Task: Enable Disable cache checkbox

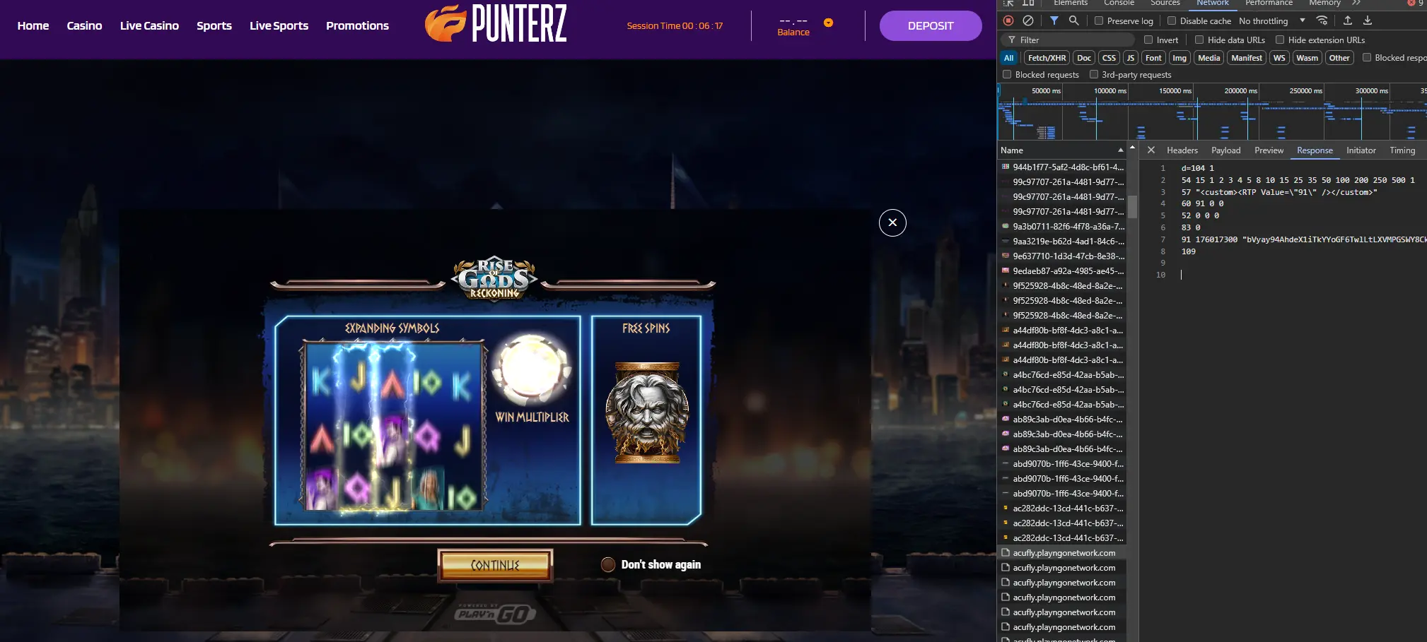Action: pyautogui.click(x=1172, y=21)
